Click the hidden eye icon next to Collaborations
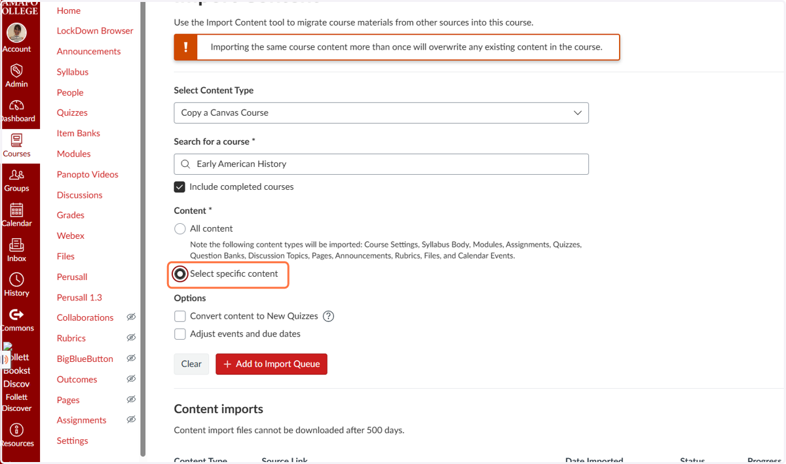The image size is (786, 464). point(131,317)
